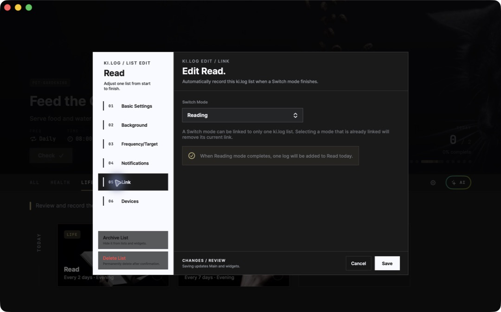Click the settings gear icon beside AI
Viewport: 501px width, 312px height.
(x=433, y=182)
